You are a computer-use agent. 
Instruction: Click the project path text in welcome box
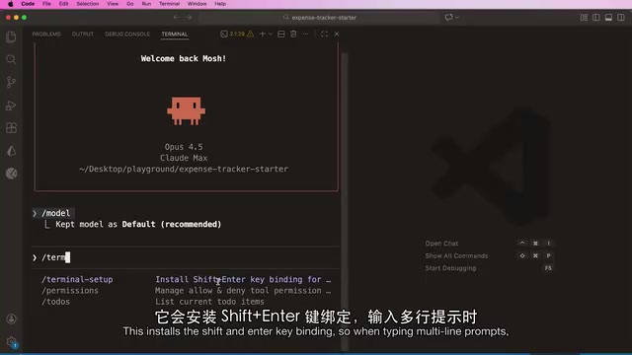click(x=184, y=169)
